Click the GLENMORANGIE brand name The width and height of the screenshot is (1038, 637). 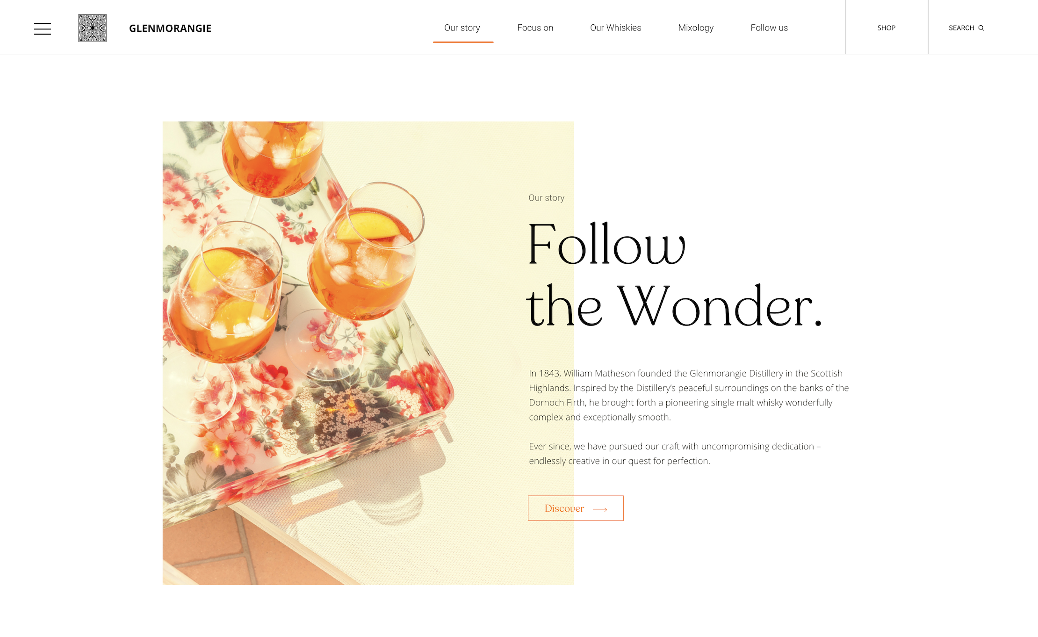tap(170, 29)
